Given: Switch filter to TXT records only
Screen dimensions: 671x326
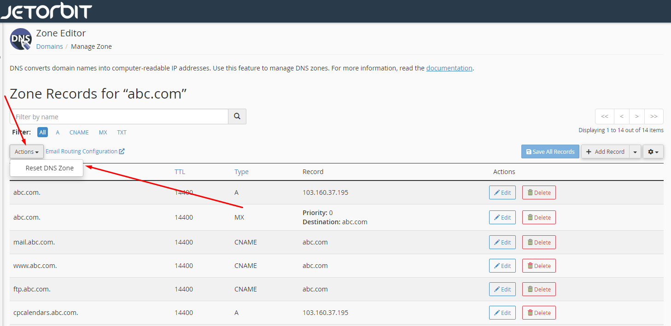Looking at the screenshot, I should [x=122, y=132].
